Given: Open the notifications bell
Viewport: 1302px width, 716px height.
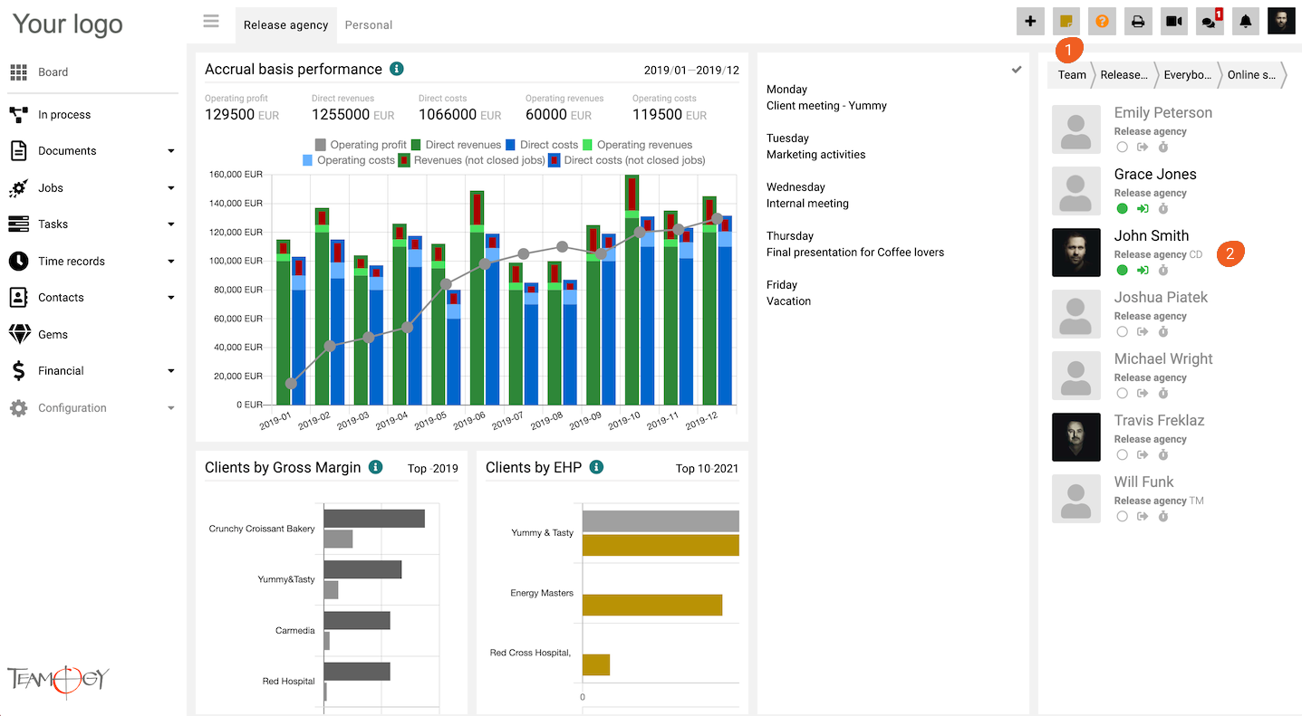Looking at the screenshot, I should [x=1246, y=22].
